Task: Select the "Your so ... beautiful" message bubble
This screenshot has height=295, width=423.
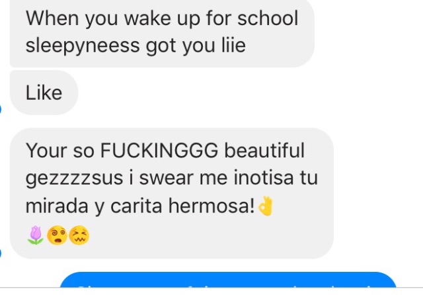Action: coord(172,193)
